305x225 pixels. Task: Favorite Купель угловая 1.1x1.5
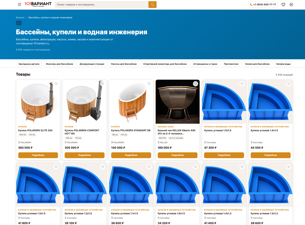(x=149, y=167)
